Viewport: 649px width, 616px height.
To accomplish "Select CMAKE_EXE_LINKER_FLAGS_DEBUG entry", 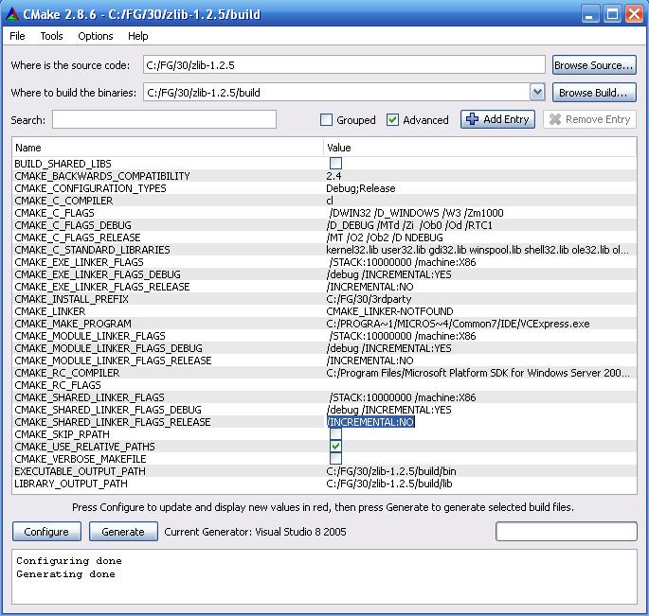I will point(98,274).
